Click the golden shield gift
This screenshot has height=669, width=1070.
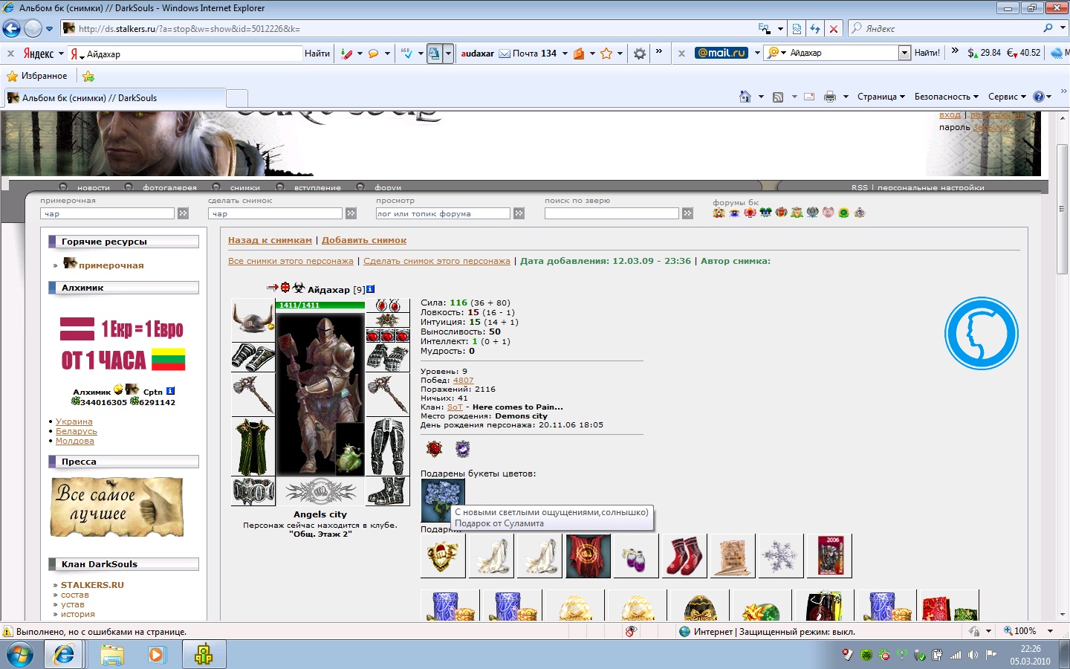[x=443, y=555]
